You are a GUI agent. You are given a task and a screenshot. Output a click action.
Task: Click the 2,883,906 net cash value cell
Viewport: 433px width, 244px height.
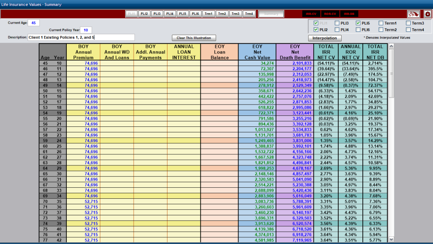257,196
